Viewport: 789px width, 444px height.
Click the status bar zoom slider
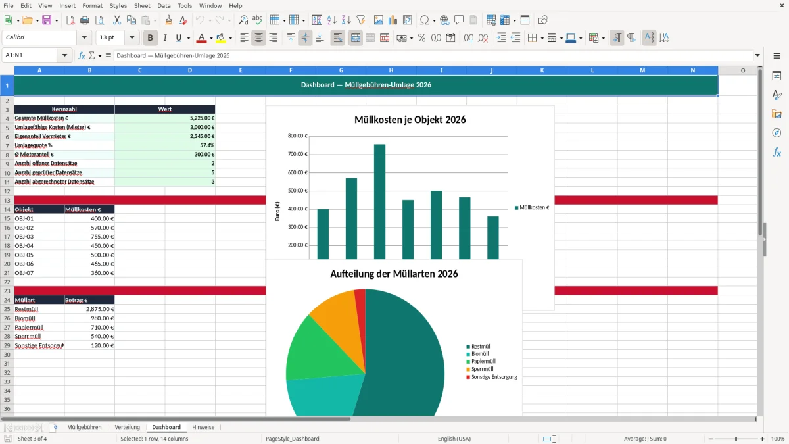[736, 439]
